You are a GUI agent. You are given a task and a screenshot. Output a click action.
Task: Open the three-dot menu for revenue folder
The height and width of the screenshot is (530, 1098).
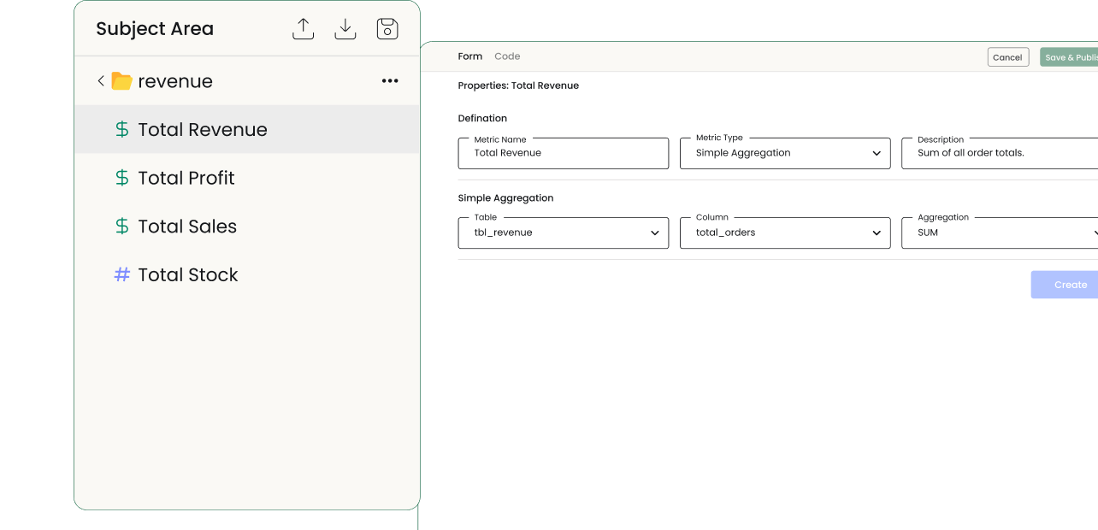tap(390, 81)
